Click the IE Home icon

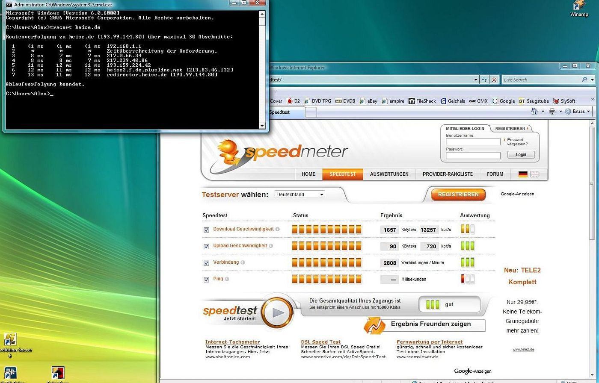click(534, 112)
